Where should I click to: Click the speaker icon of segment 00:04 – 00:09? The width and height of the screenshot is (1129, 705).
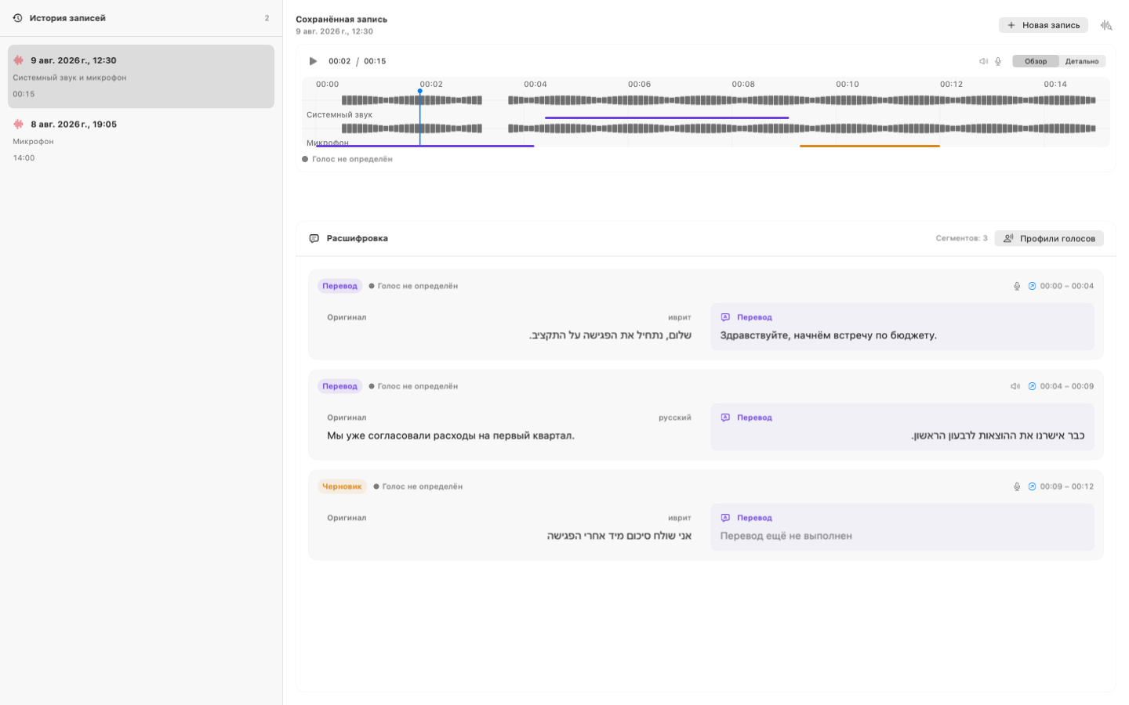(1015, 386)
